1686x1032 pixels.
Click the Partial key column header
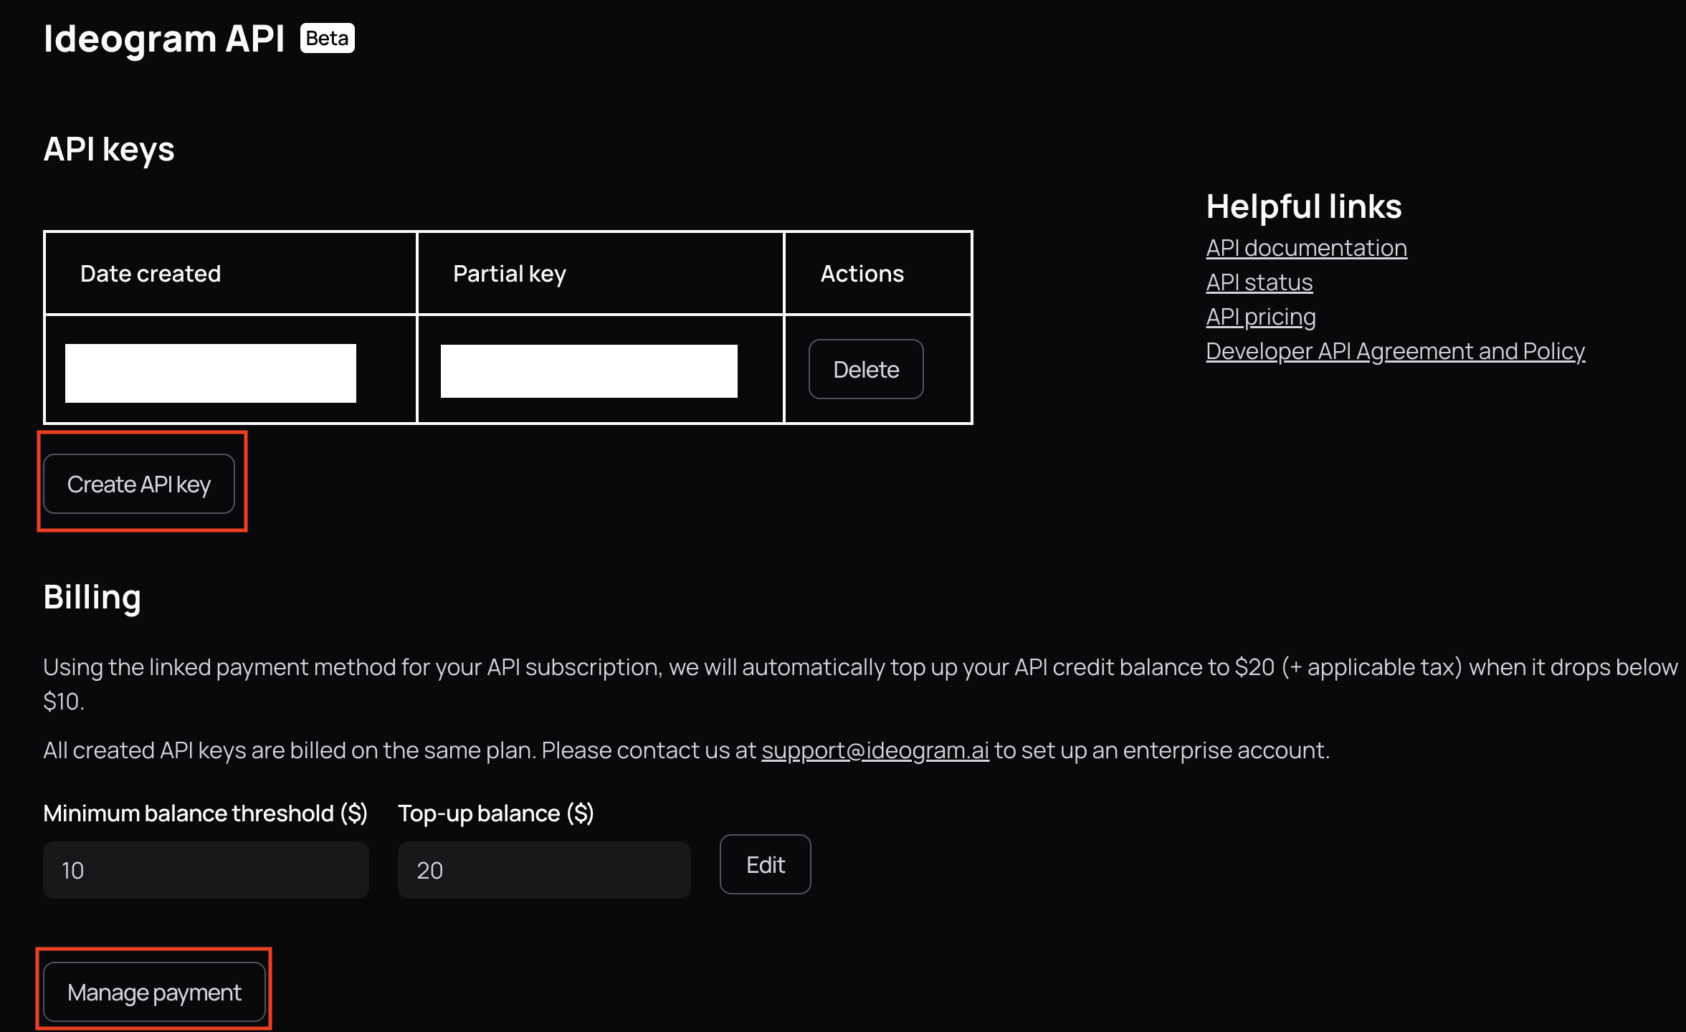(510, 274)
